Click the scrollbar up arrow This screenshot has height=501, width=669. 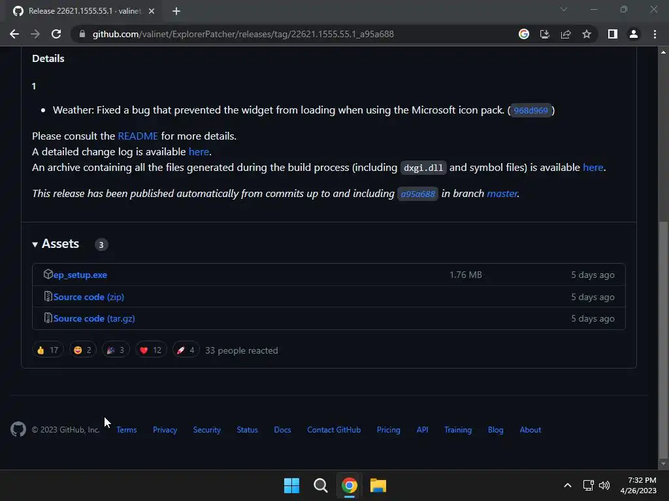663,52
